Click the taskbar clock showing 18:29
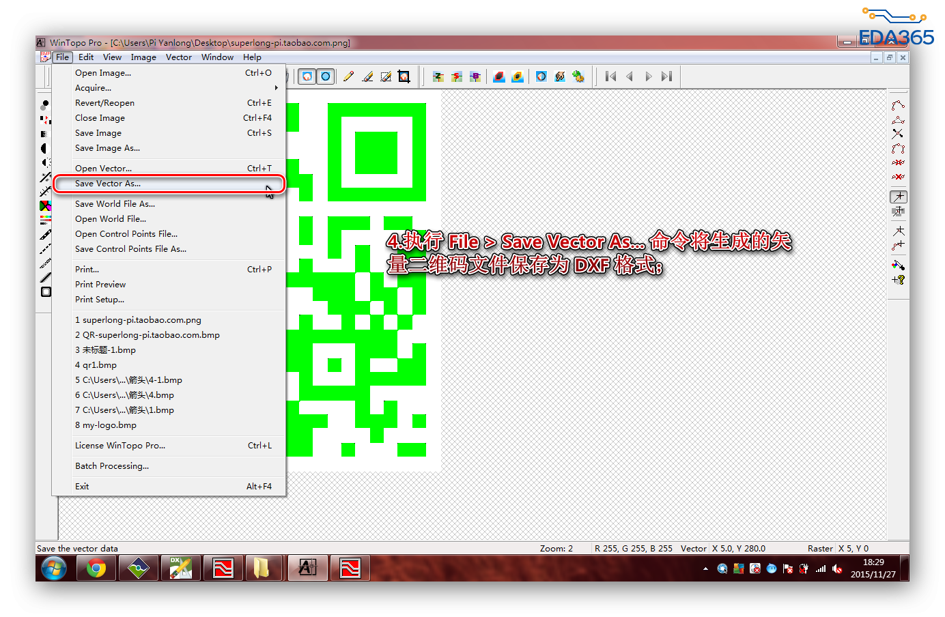Viewport: 945px width, 617px height. click(873, 569)
